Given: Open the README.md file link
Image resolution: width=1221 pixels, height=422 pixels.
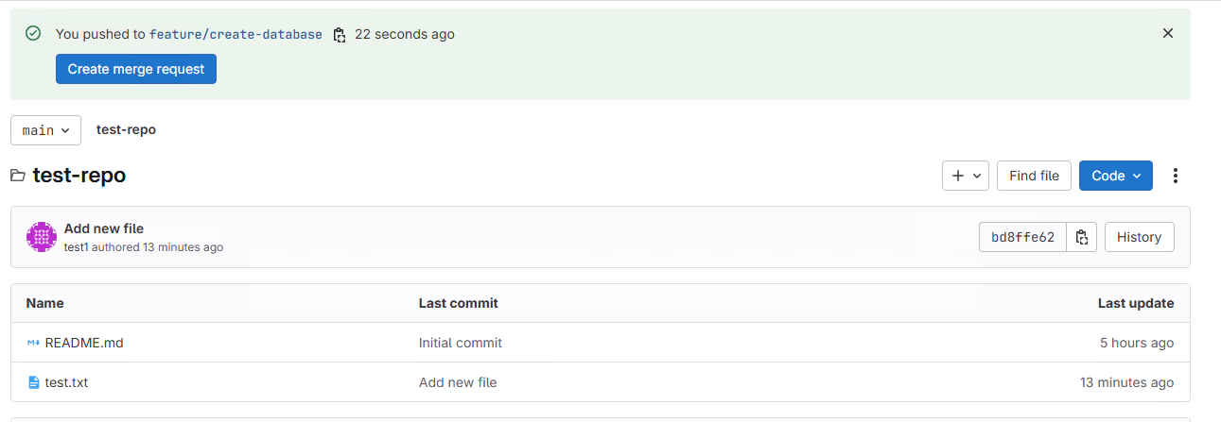Looking at the screenshot, I should pos(84,343).
